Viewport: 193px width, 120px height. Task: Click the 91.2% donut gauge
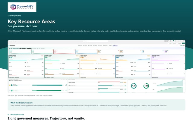(x=134, y=86)
